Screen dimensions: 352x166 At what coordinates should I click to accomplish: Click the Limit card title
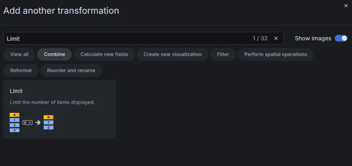tap(16, 91)
